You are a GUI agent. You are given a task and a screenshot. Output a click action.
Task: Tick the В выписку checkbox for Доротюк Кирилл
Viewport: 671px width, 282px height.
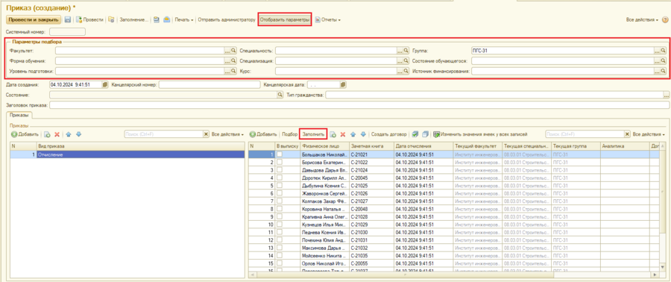(x=280, y=178)
